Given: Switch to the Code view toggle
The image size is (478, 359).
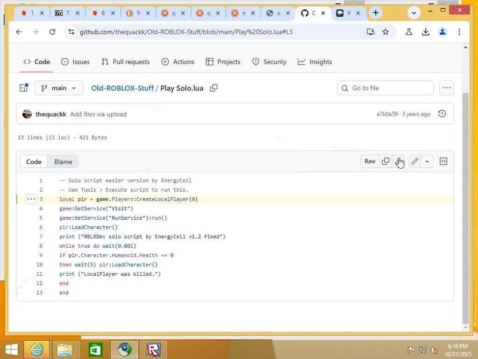Looking at the screenshot, I should click(x=34, y=162).
